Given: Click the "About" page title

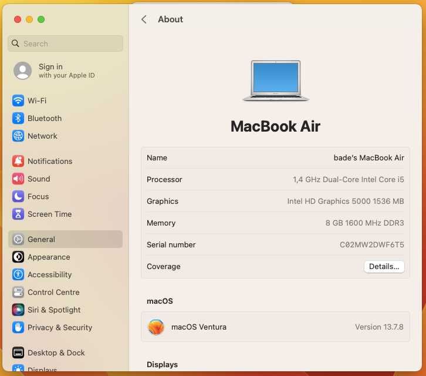Looking at the screenshot, I should point(170,19).
